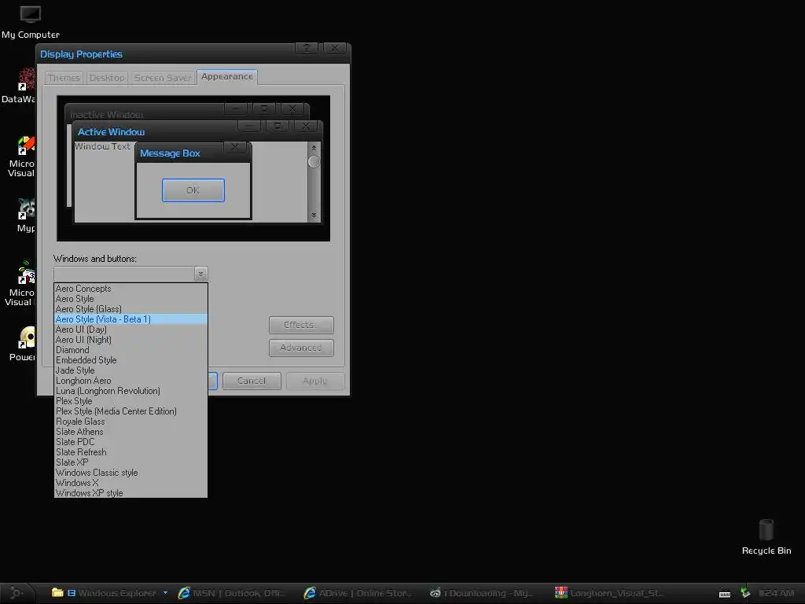Click the Cancel button
The height and width of the screenshot is (604, 805).
252,381
